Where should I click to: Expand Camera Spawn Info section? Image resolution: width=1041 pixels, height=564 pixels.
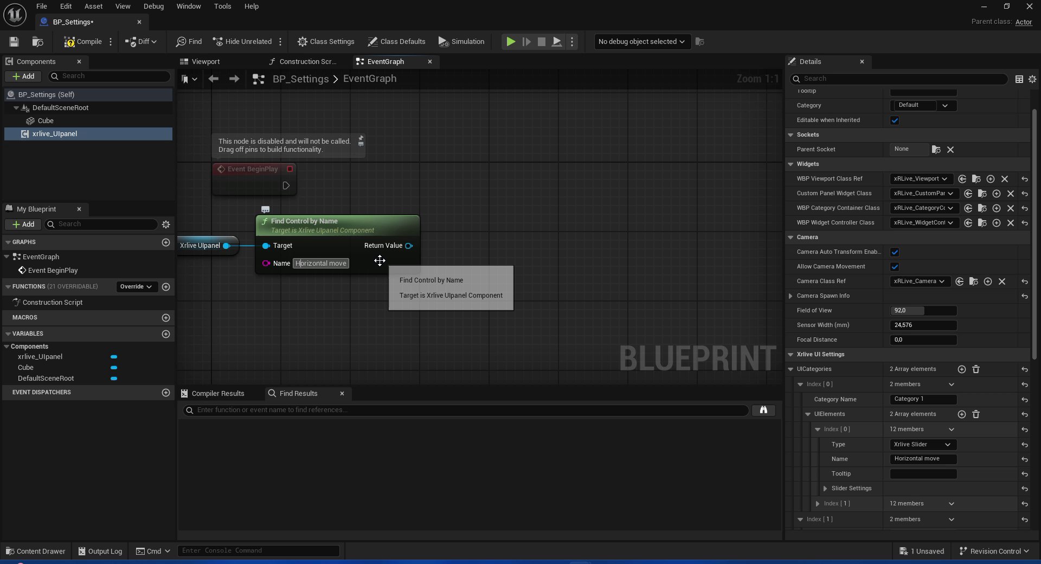tap(791, 296)
